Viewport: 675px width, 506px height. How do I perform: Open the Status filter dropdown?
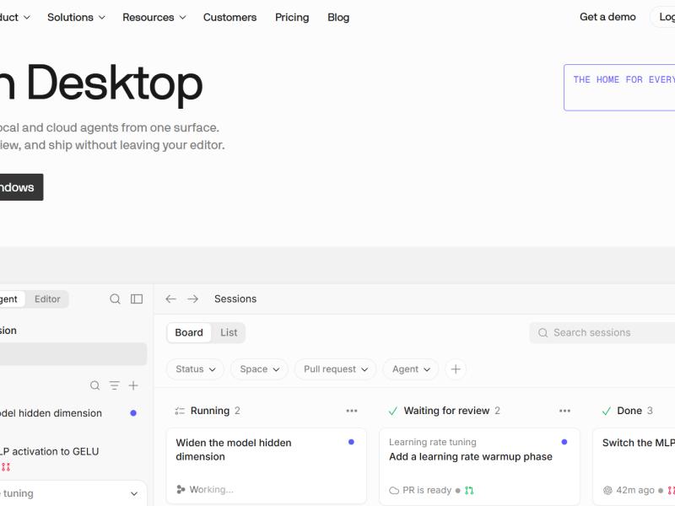coord(196,369)
